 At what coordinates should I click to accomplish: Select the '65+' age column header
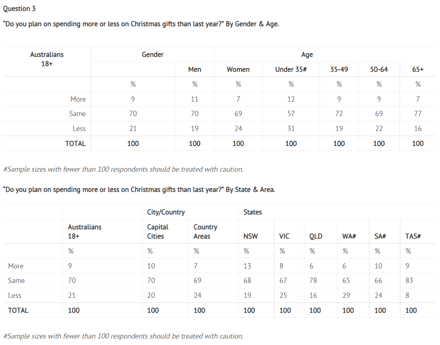[x=418, y=69]
